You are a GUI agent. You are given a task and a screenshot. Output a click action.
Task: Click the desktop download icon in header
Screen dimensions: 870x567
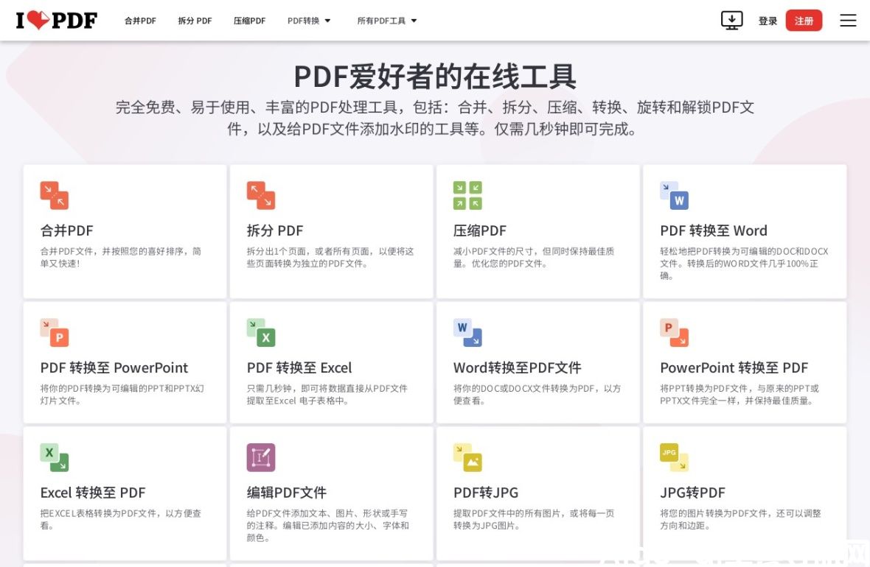(x=731, y=21)
